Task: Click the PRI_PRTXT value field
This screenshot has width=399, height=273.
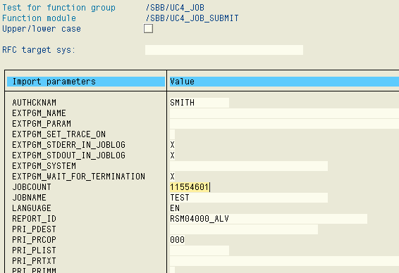Action: (285, 261)
